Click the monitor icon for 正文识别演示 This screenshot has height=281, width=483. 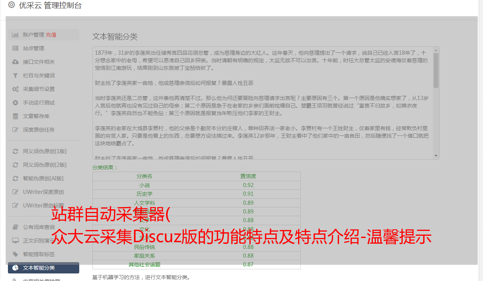(x=15, y=241)
